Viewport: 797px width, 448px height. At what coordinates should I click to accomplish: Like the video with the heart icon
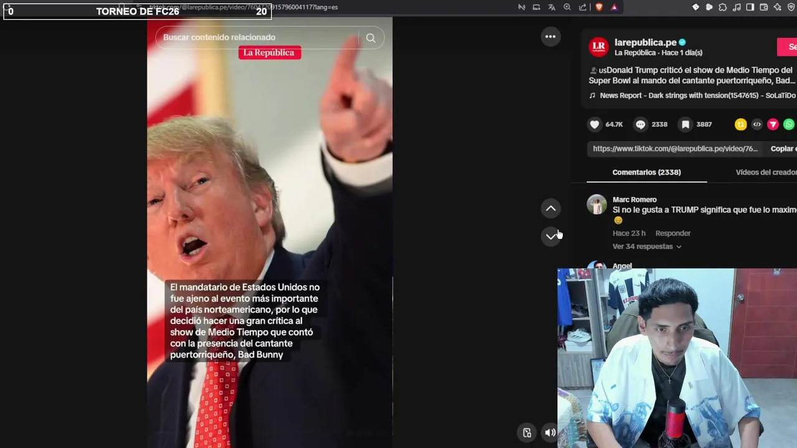click(595, 124)
